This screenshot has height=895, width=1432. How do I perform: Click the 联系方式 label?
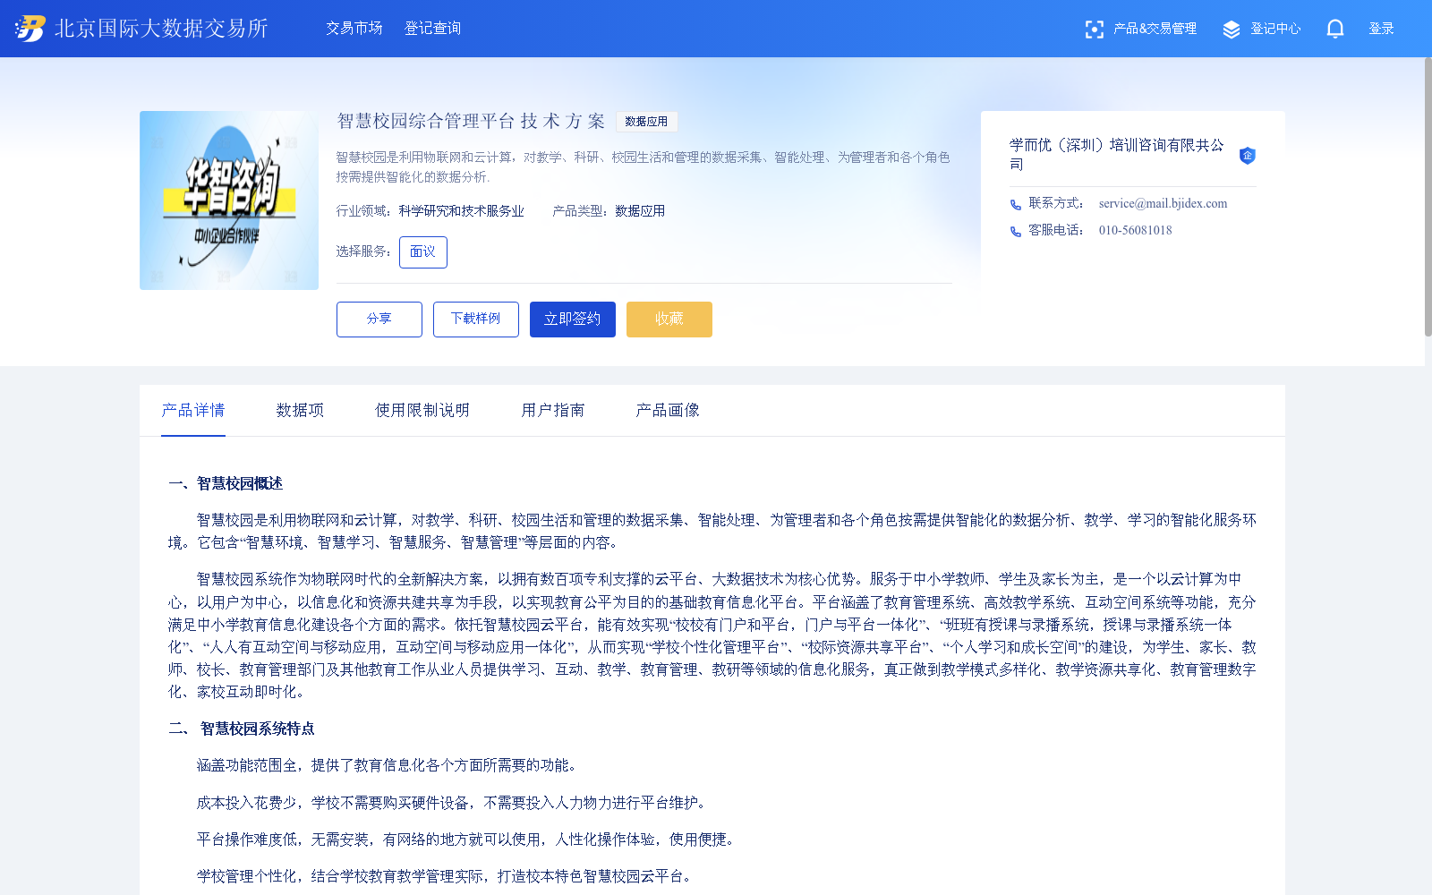point(1056,204)
